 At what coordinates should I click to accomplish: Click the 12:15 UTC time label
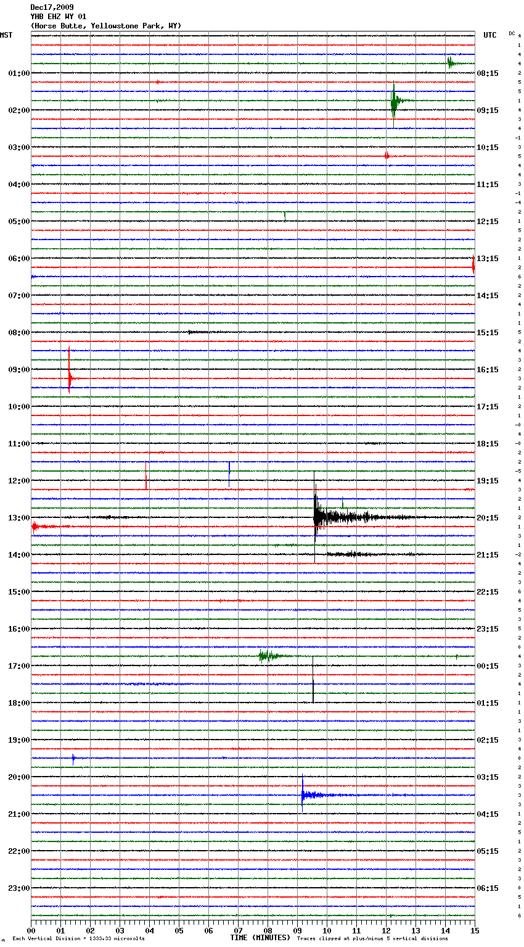(x=488, y=222)
